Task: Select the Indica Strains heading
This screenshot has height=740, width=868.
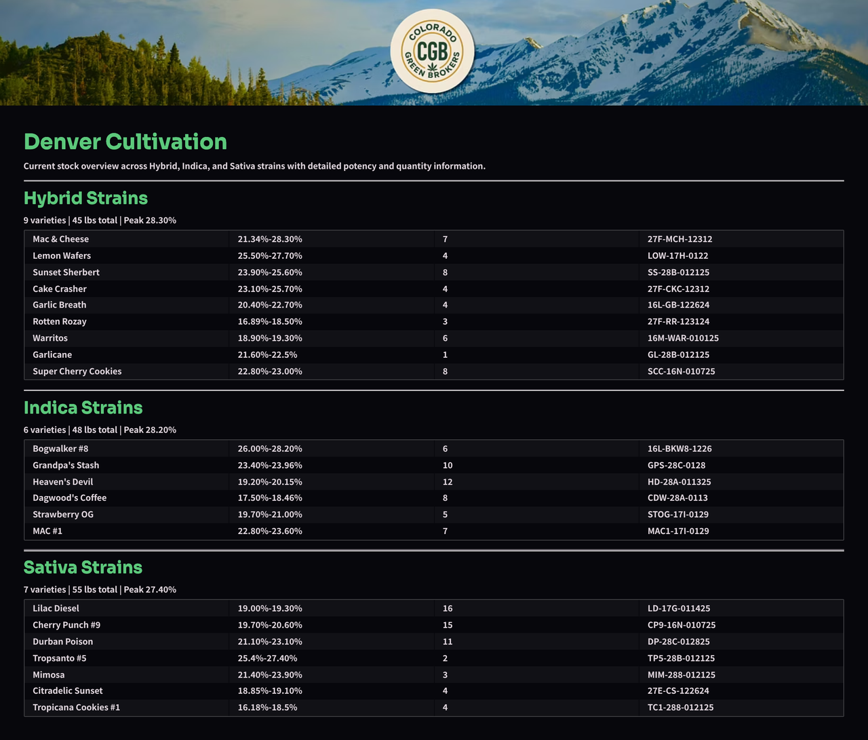Action: [83, 407]
